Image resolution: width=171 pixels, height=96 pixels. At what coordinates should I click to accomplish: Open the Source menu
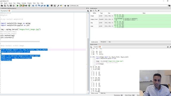point(10,3)
